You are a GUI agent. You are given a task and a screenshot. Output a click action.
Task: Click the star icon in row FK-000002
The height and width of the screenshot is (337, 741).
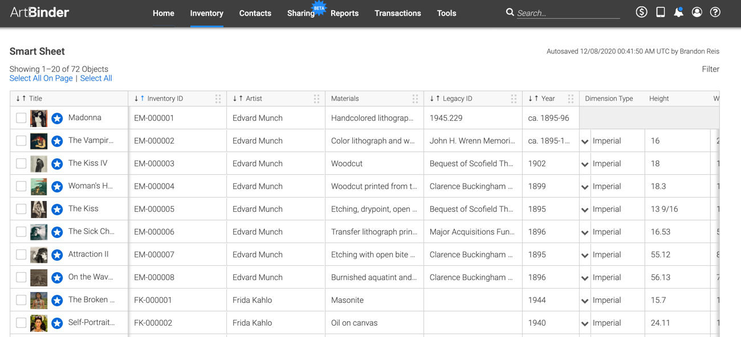57,323
